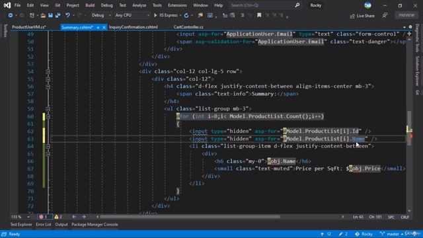Image resolution: width=423 pixels, height=238 pixels.
Task: Collapse the ul block at line 59
Action: tap(48, 109)
